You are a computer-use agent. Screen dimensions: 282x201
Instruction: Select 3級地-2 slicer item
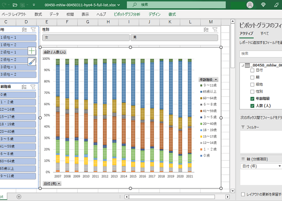tap(18, 75)
